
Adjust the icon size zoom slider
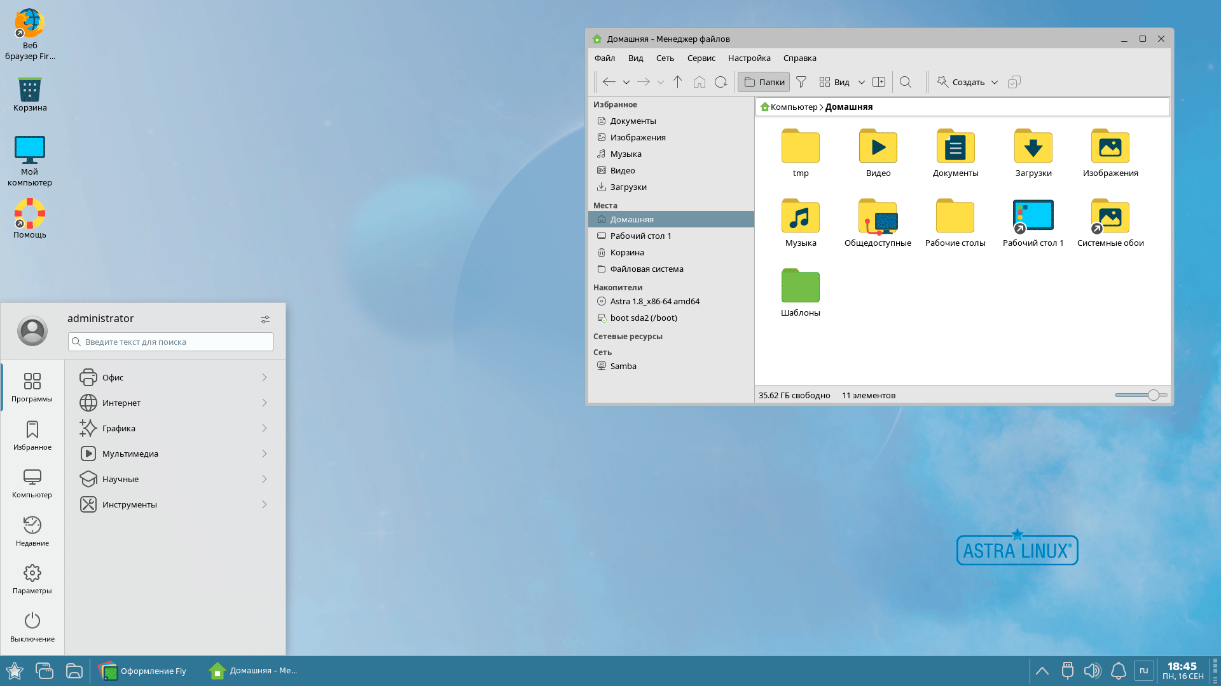[1153, 395]
